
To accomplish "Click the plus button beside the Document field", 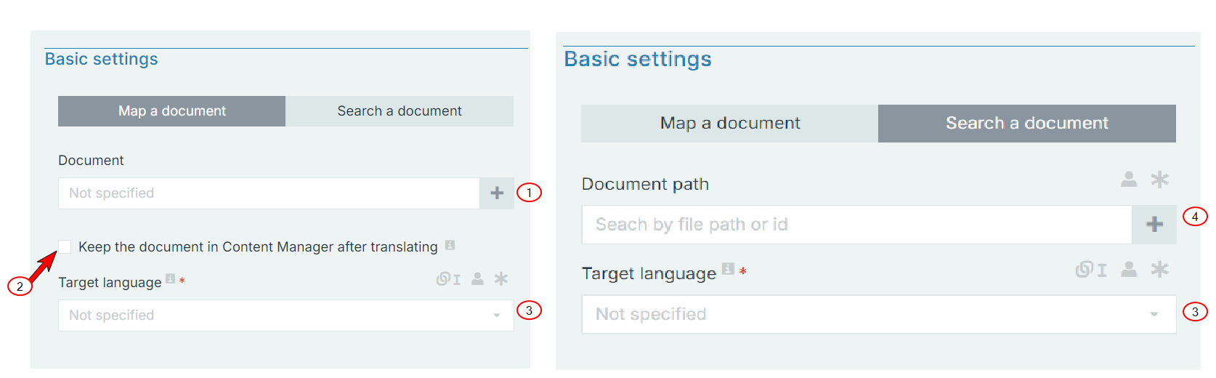I will click(x=497, y=193).
